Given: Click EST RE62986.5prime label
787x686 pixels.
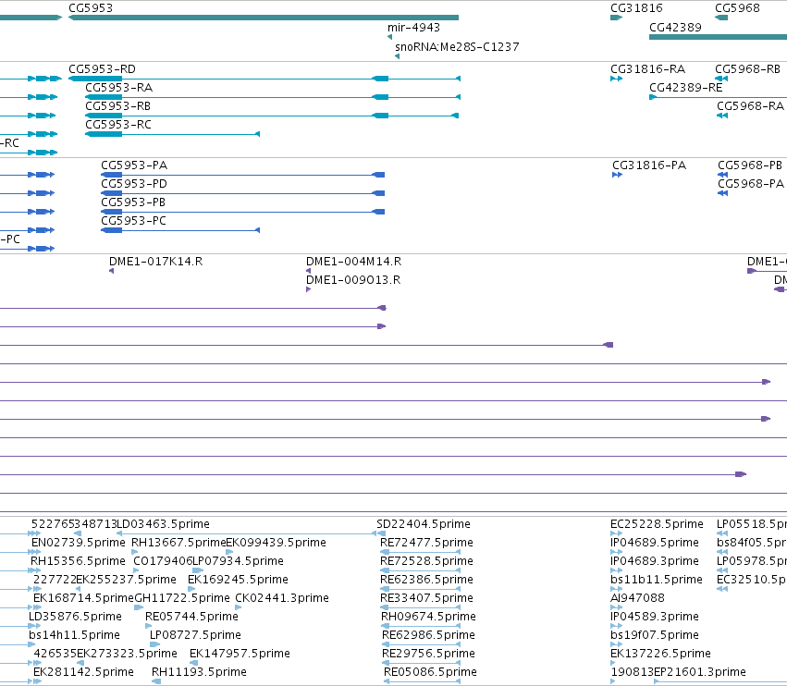Looking at the screenshot, I should coord(428,635).
